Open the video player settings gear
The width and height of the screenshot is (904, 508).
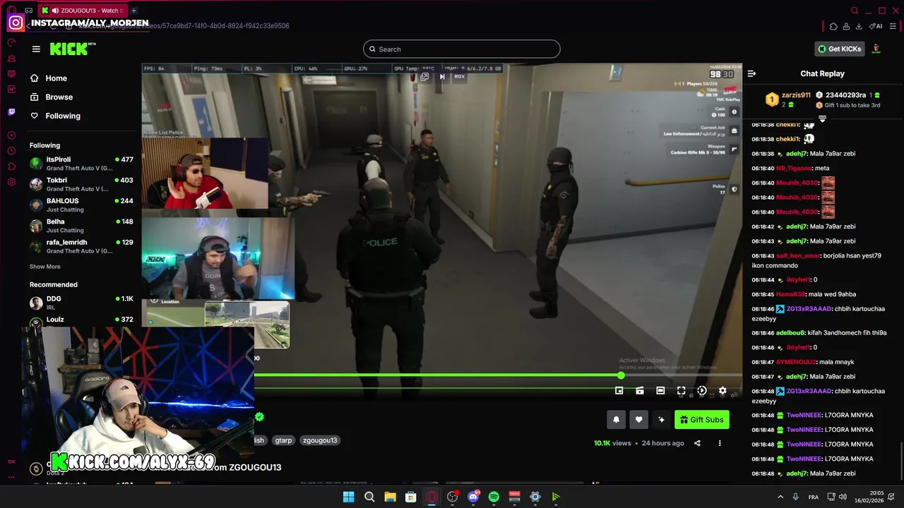pyautogui.click(x=722, y=390)
